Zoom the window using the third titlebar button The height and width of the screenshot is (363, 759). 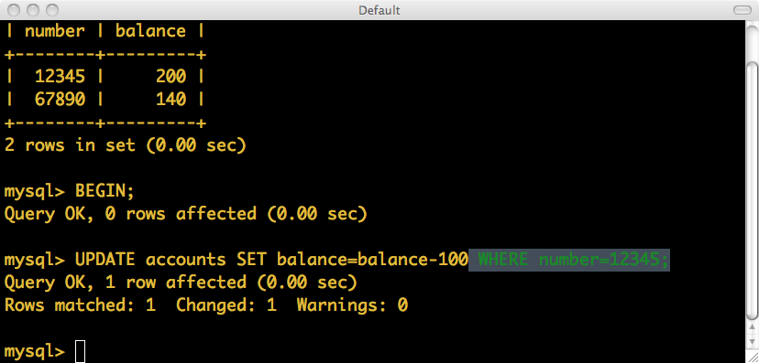click(x=52, y=10)
